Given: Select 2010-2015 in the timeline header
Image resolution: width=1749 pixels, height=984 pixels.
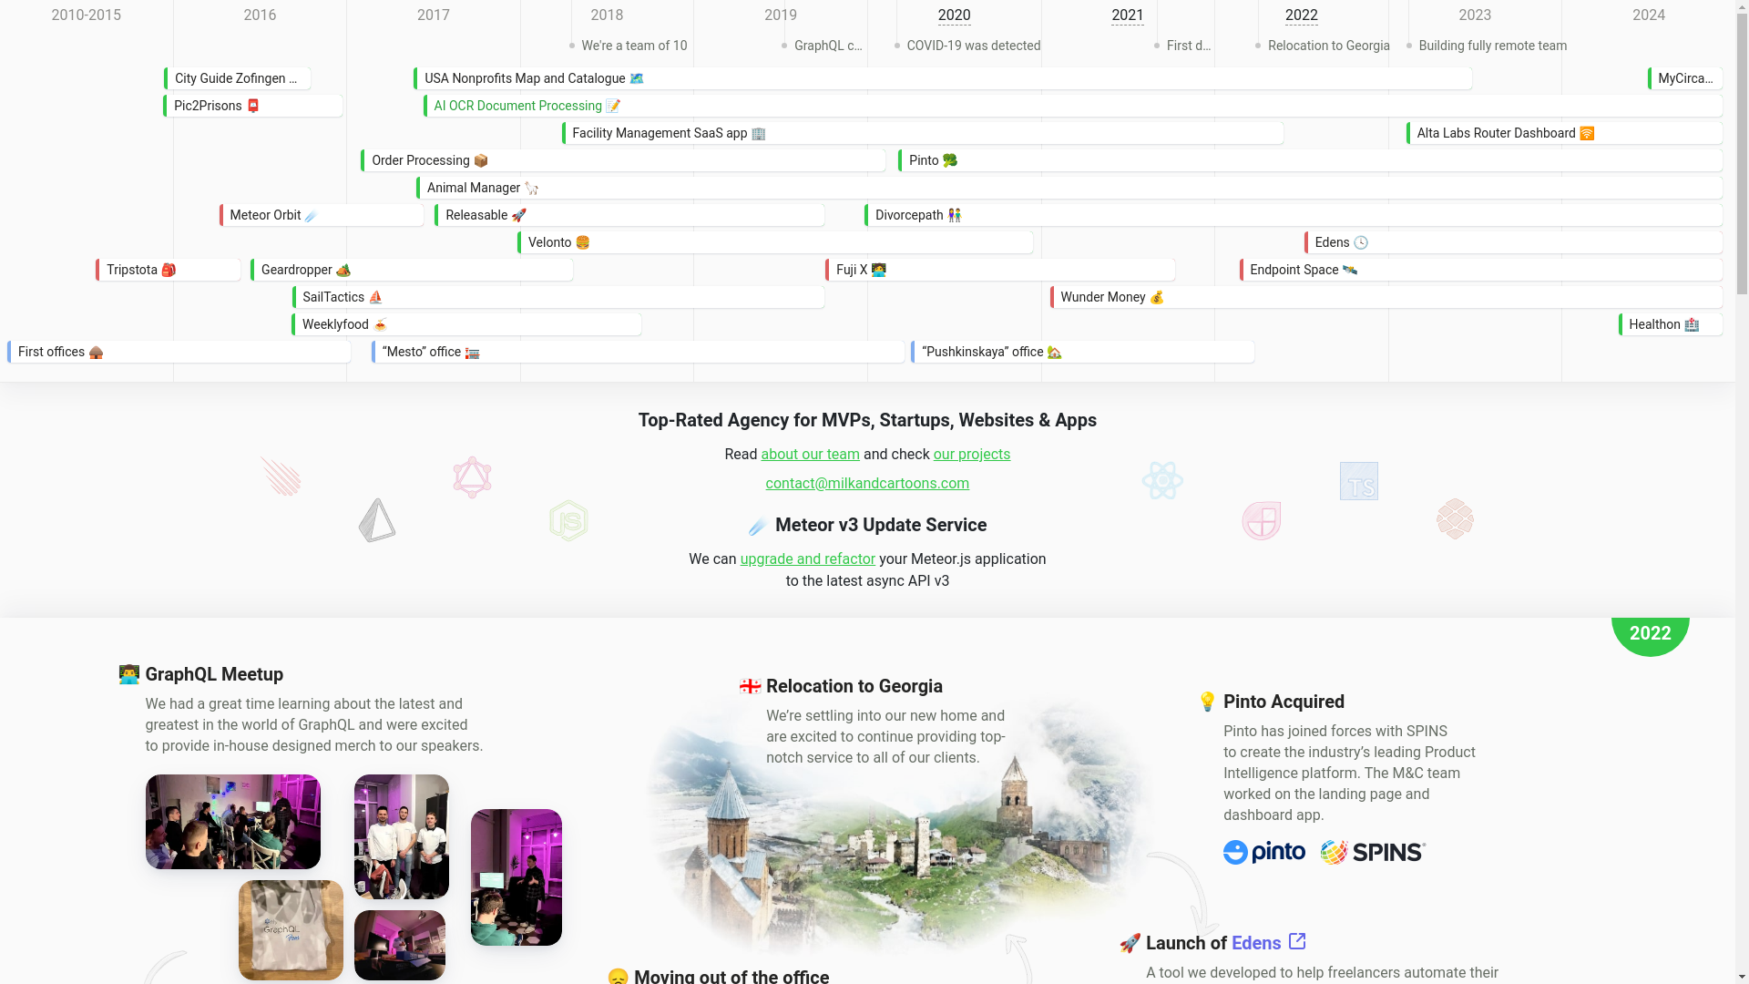Looking at the screenshot, I should [x=87, y=15].
